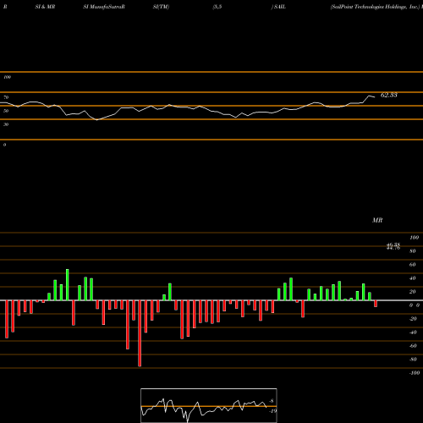Click the -40 label on the MR axis
The height and width of the screenshot is (423, 423).
(x=413, y=332)
